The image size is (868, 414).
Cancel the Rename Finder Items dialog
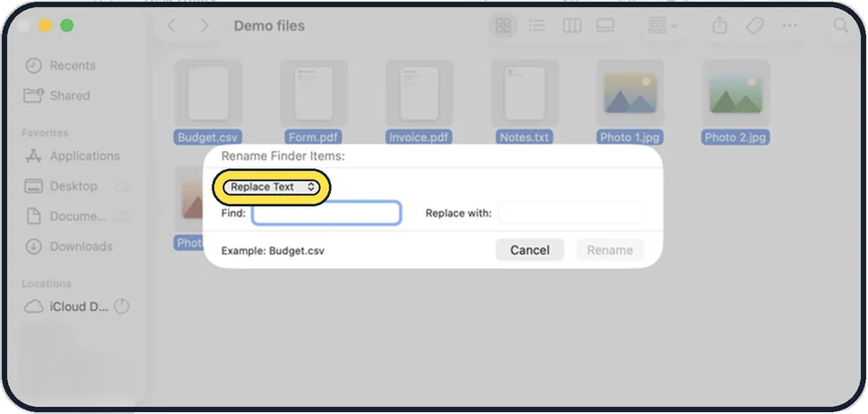coord(530,250)
